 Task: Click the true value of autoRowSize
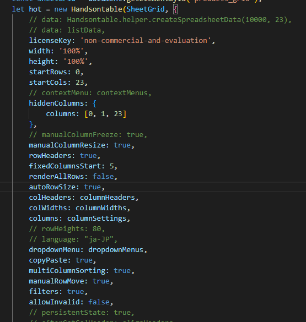92,187
